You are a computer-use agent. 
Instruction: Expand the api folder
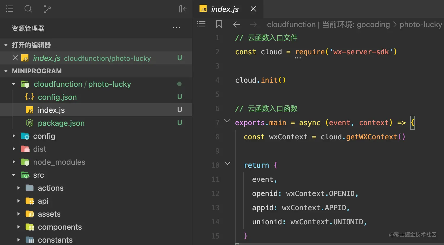click(18, 201)
